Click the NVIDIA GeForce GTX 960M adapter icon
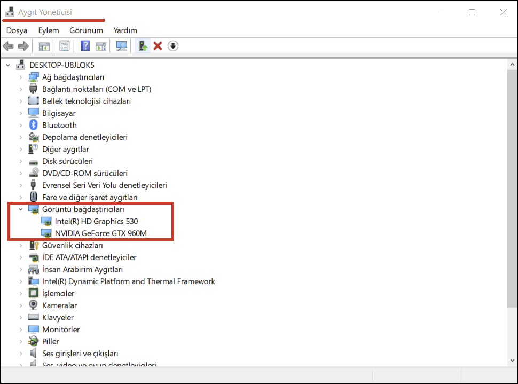Viewport: 518px width, 384px height. 46,233
